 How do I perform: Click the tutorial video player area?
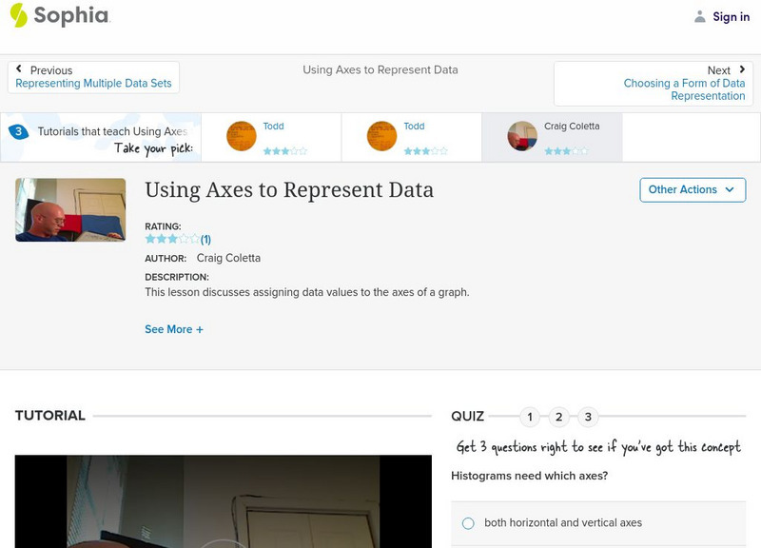(x=224, y=501)
